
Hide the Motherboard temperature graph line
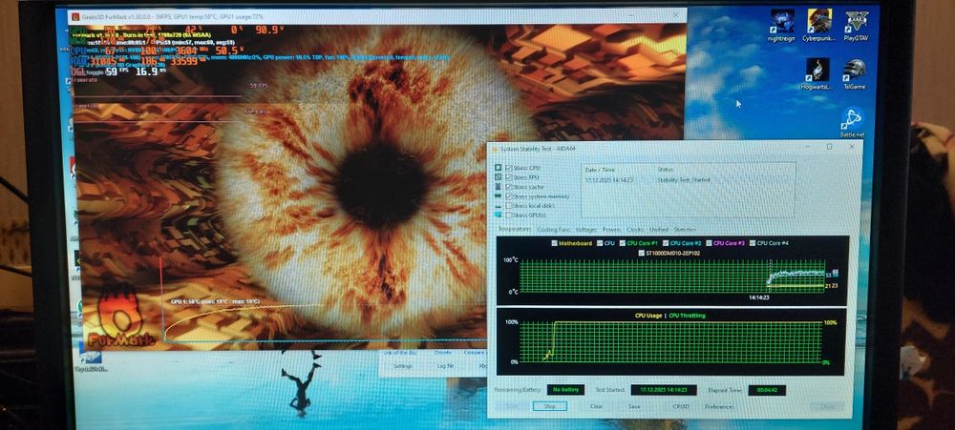(554, 243)
